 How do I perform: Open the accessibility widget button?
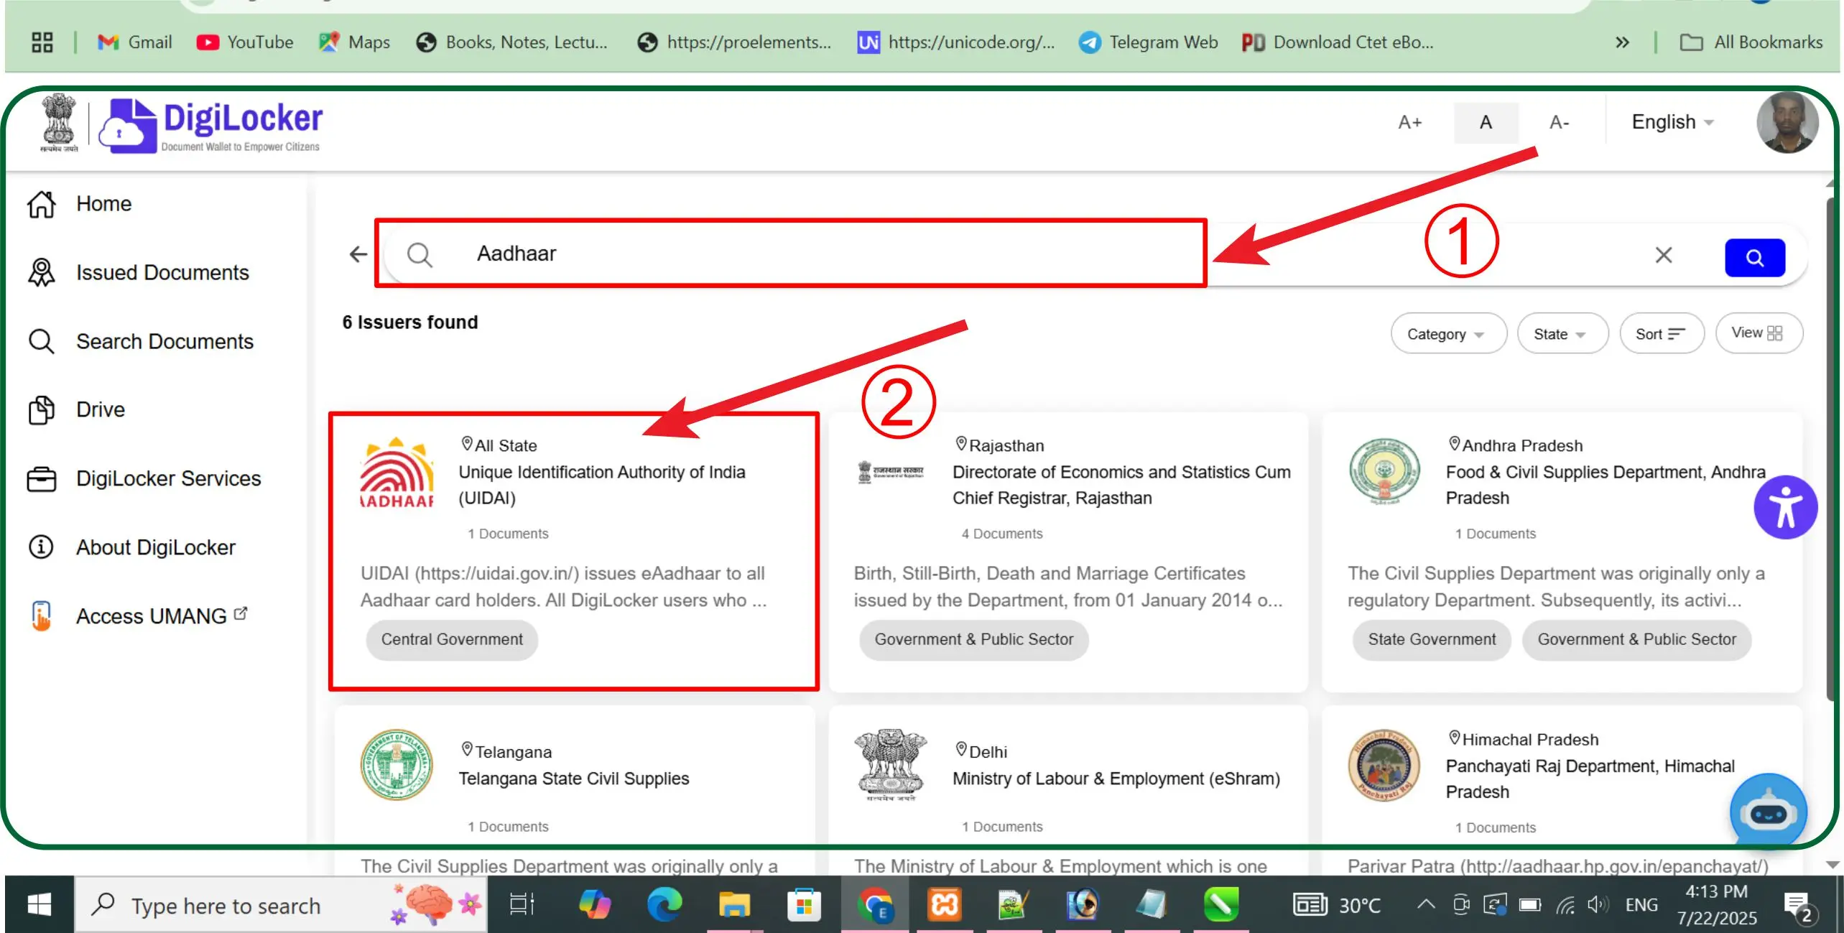1786,507
